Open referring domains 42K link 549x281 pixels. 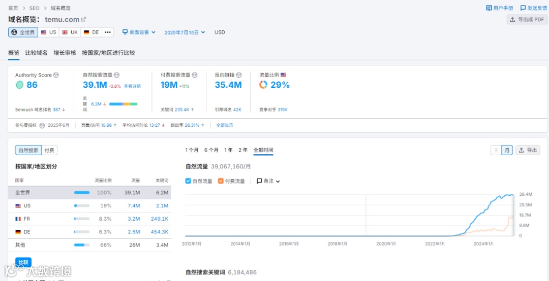[237, 110]
